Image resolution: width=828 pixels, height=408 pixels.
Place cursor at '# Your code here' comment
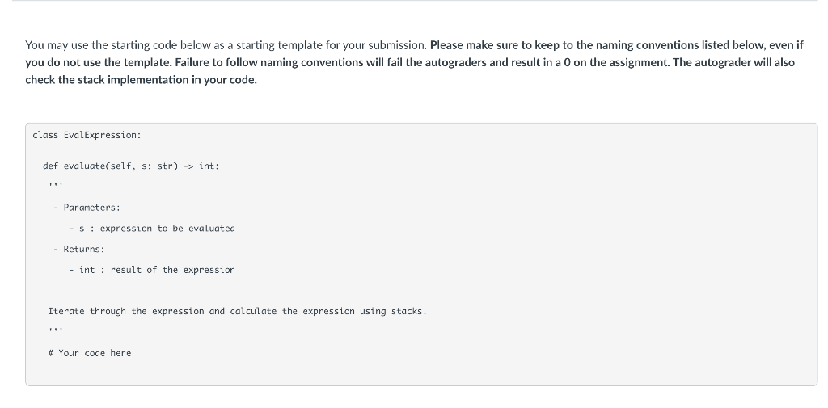[x=89, y=353]
